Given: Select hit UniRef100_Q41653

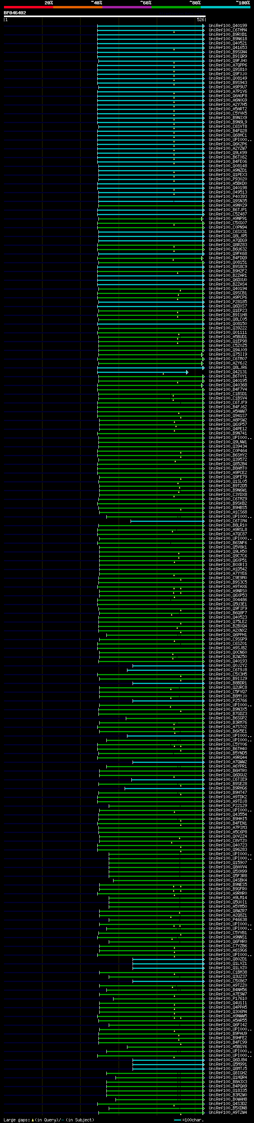Looking at the screenshot, I should (x=228, y=47).
